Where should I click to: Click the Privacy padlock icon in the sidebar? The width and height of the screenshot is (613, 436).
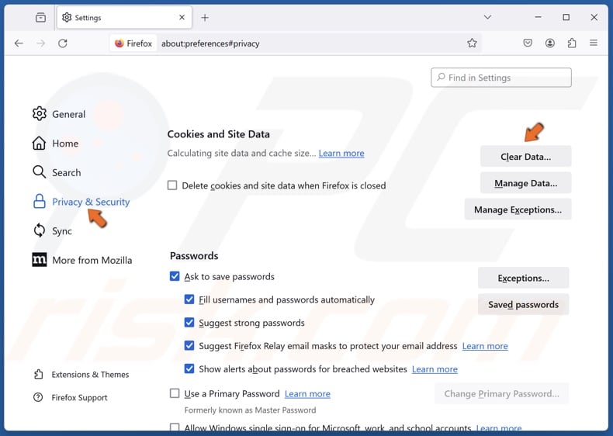tap(39, 202)
